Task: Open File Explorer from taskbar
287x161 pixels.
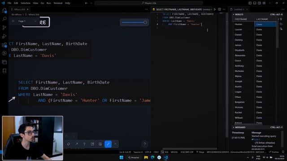Action: pos(146,157)
